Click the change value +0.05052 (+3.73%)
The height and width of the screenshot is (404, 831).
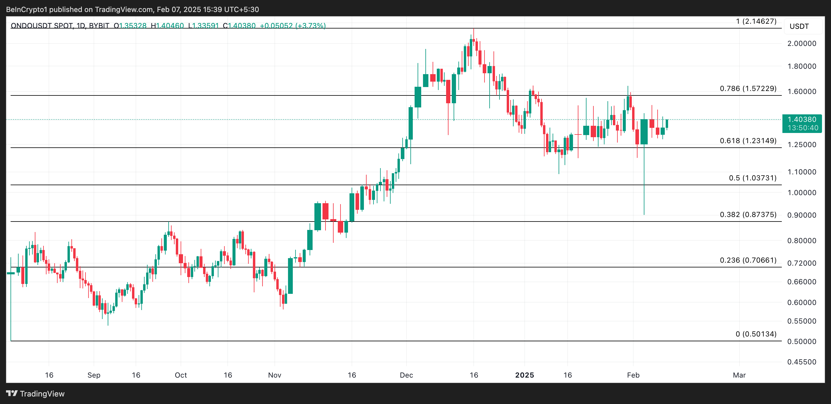(x=292, y=26)
